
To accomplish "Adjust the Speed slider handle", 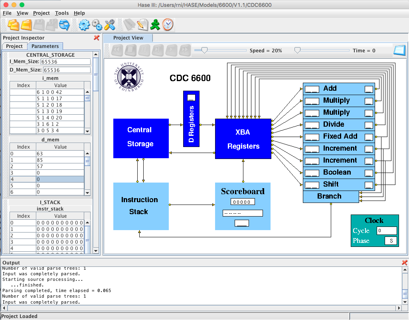I will (204, 50).
